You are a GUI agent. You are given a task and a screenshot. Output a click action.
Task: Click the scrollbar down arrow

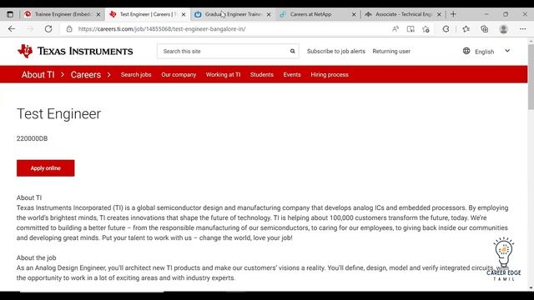(531, 287)
